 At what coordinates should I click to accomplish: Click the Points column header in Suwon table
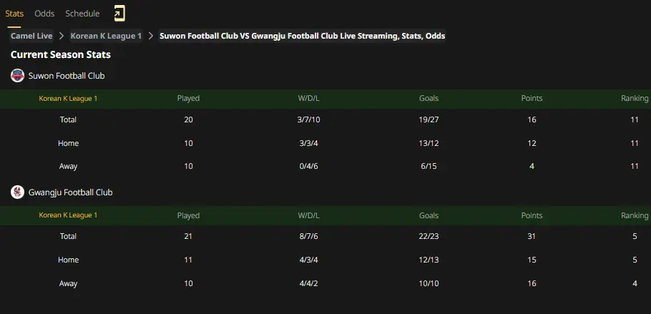click(532, 99)
